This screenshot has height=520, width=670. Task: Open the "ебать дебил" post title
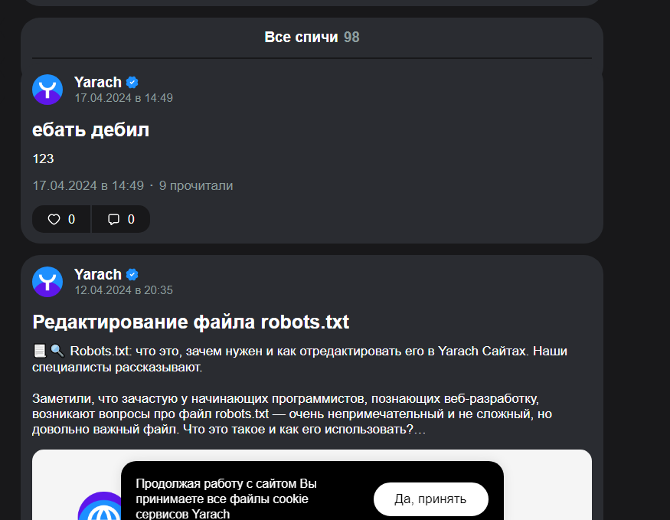click(90, 130)
